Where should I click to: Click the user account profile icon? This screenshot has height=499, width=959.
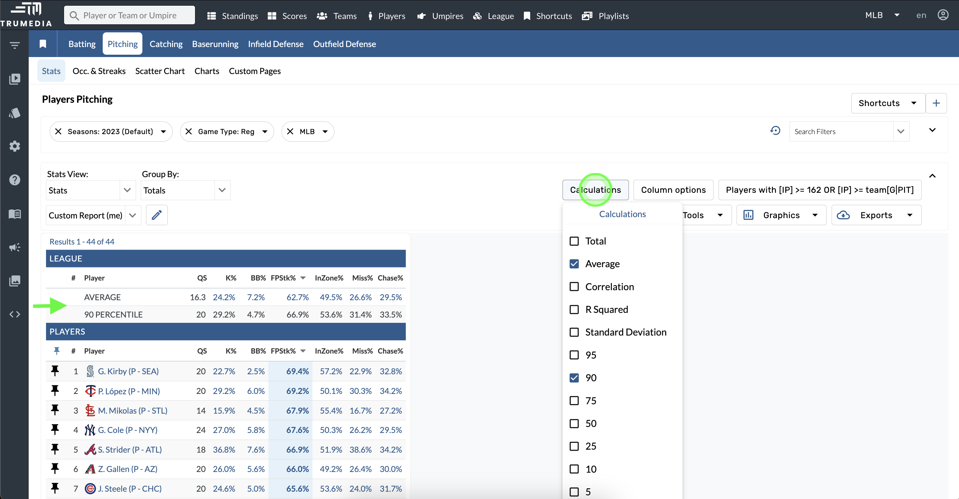click(943, 15)
